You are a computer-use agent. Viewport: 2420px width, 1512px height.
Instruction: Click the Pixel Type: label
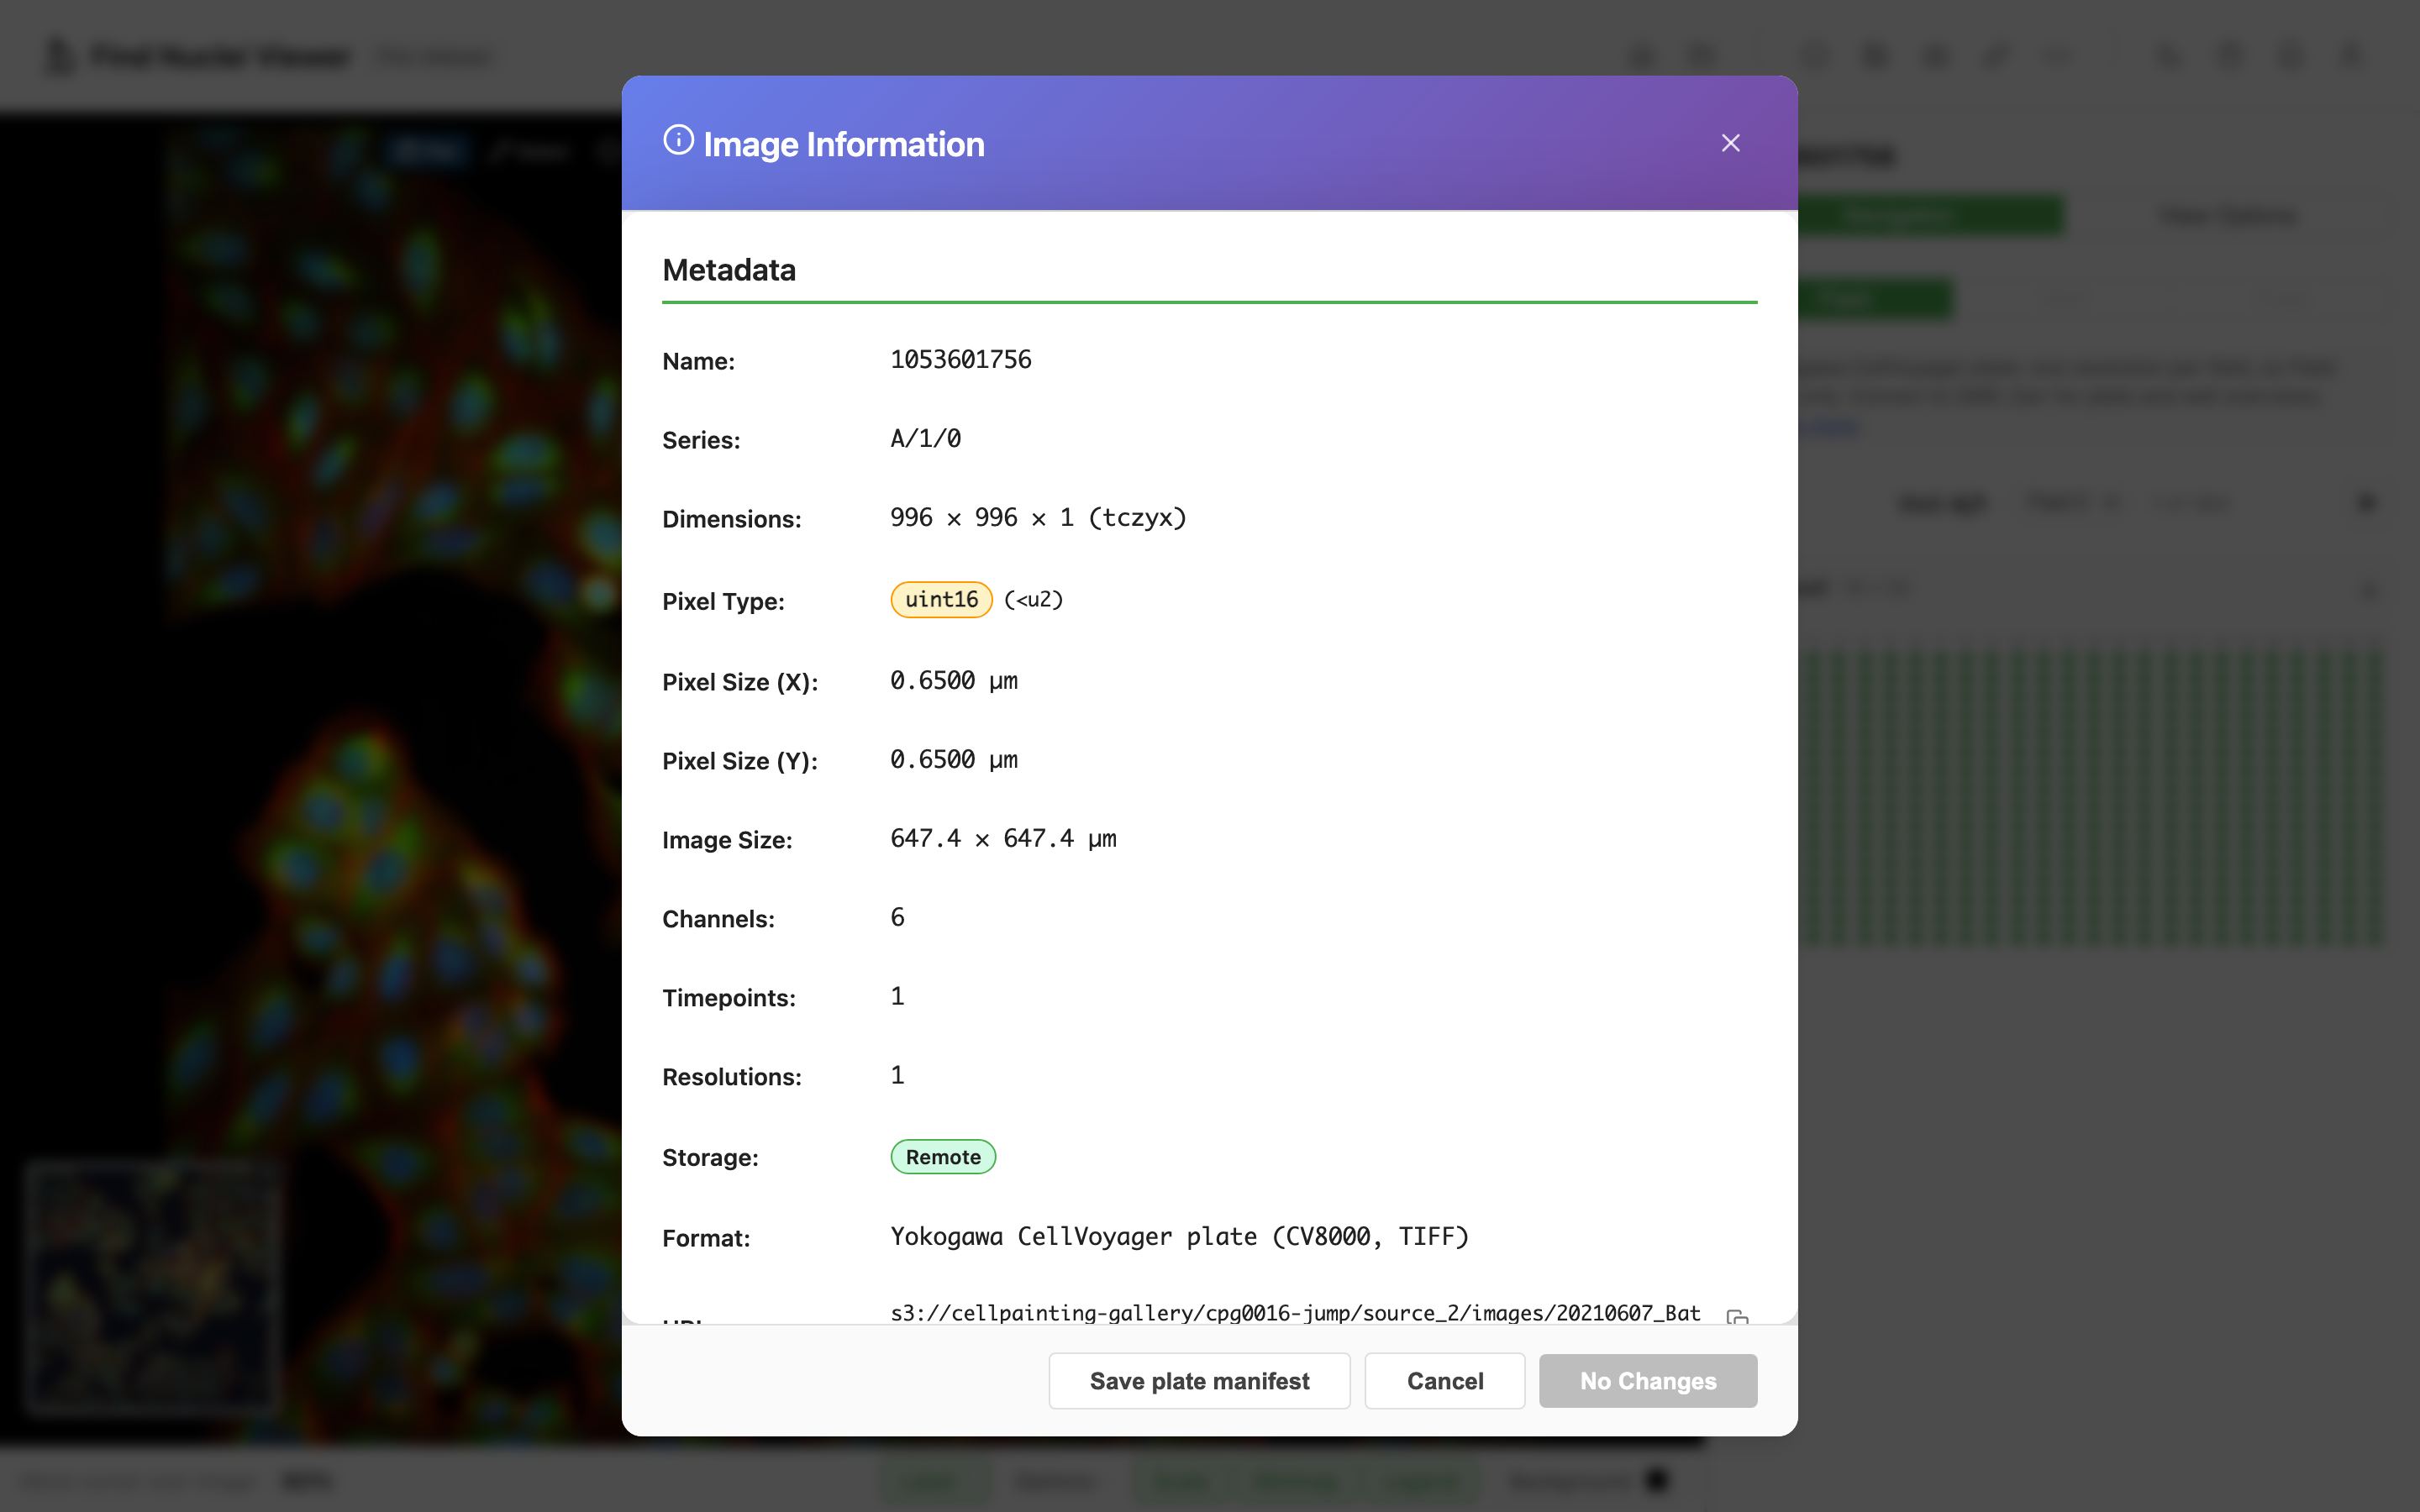point(723,602)
